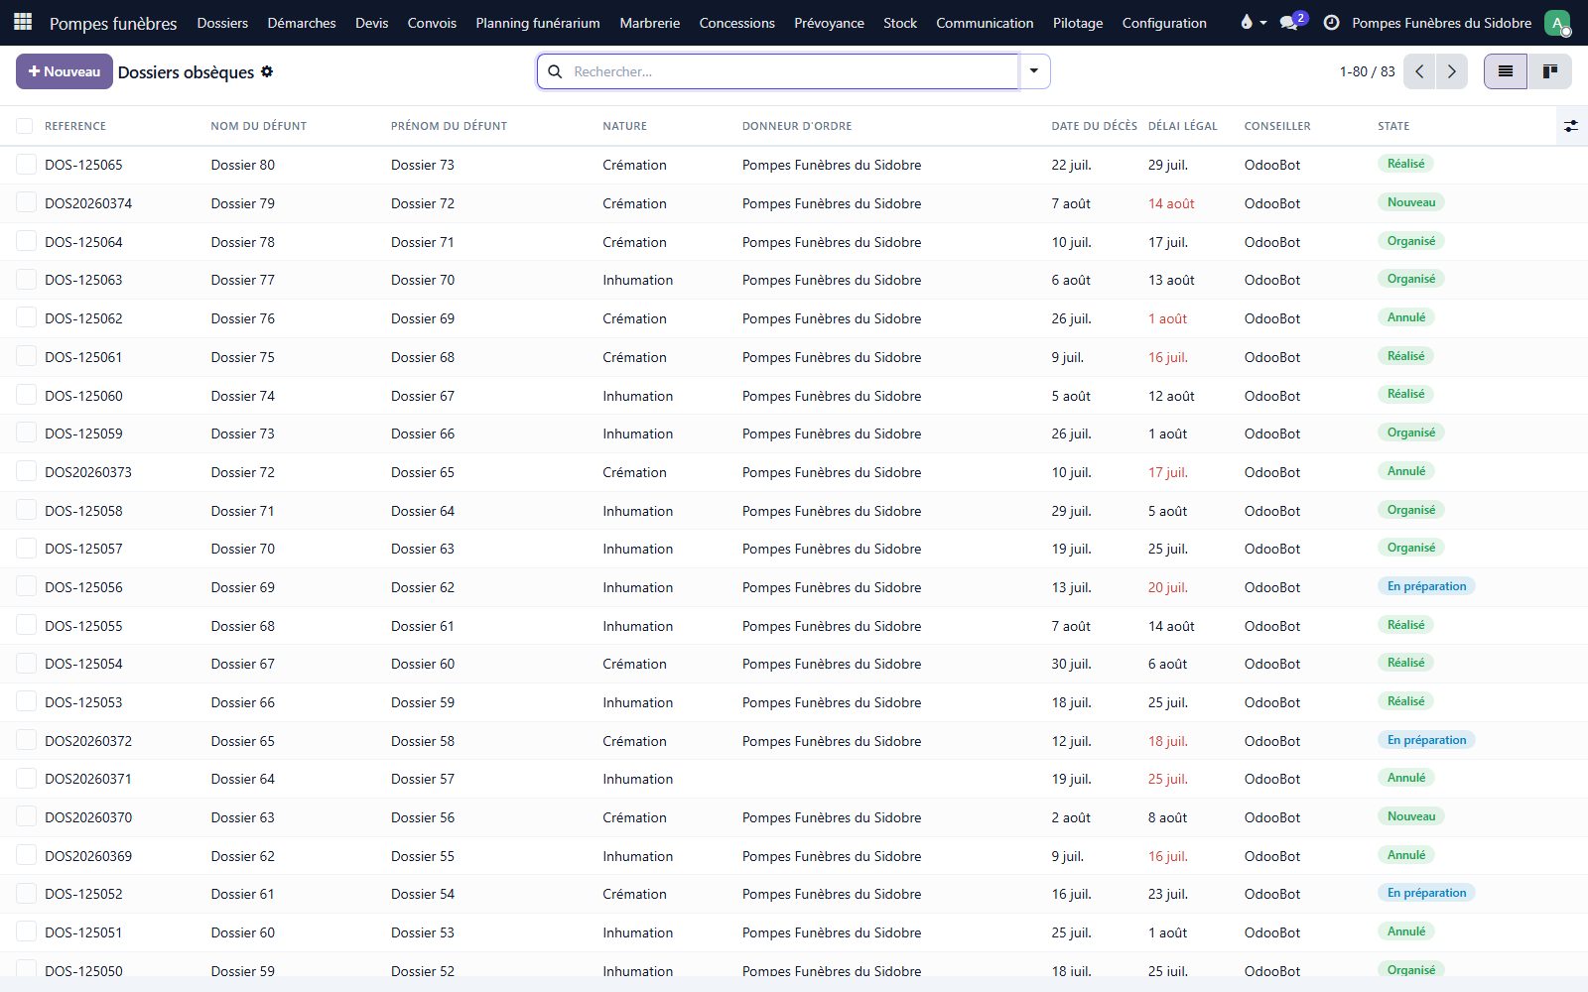This screenshot has width=1588, height=992.
Task: Open the user avatar menu
Action: coord(1557,22)
